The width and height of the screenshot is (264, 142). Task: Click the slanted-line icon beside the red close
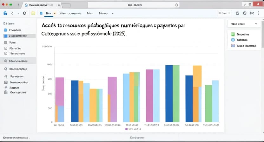pyautogui.click(x=245, y=4)
